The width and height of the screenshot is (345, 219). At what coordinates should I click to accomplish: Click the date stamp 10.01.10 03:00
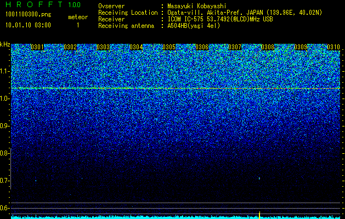(28, 25)
